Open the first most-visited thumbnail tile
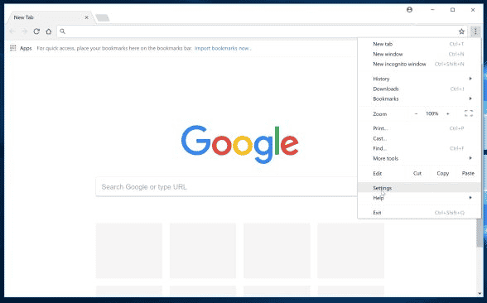Image resolution: width=487 pixels, height=303 pixels. [129, 251]
